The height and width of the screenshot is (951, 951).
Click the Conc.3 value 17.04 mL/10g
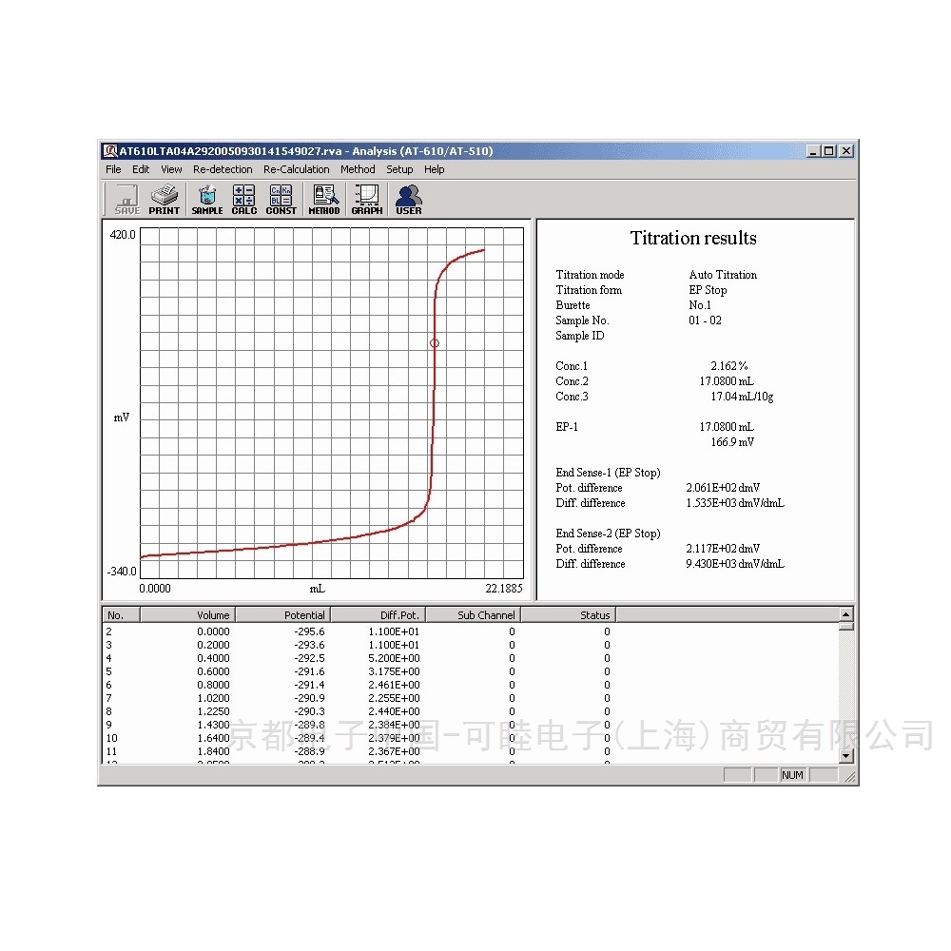click(742, 397)
